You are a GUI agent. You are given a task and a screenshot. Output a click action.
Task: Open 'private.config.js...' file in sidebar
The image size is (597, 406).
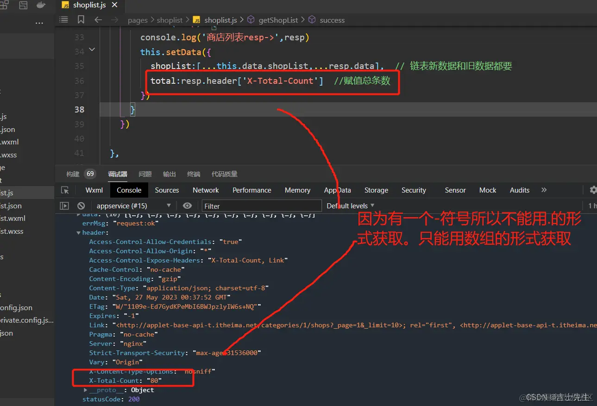27,320
